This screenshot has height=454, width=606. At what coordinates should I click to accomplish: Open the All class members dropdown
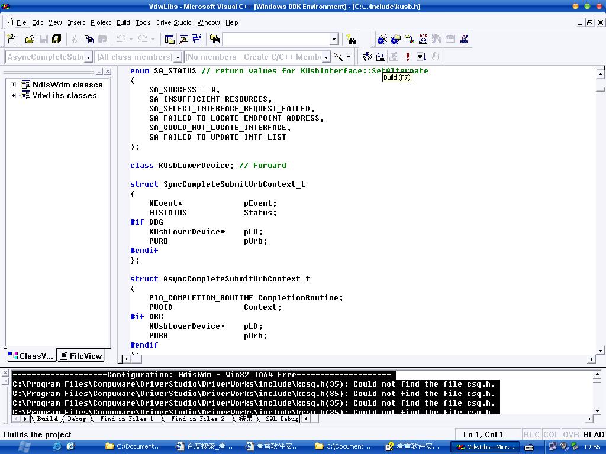click(177, 57)
